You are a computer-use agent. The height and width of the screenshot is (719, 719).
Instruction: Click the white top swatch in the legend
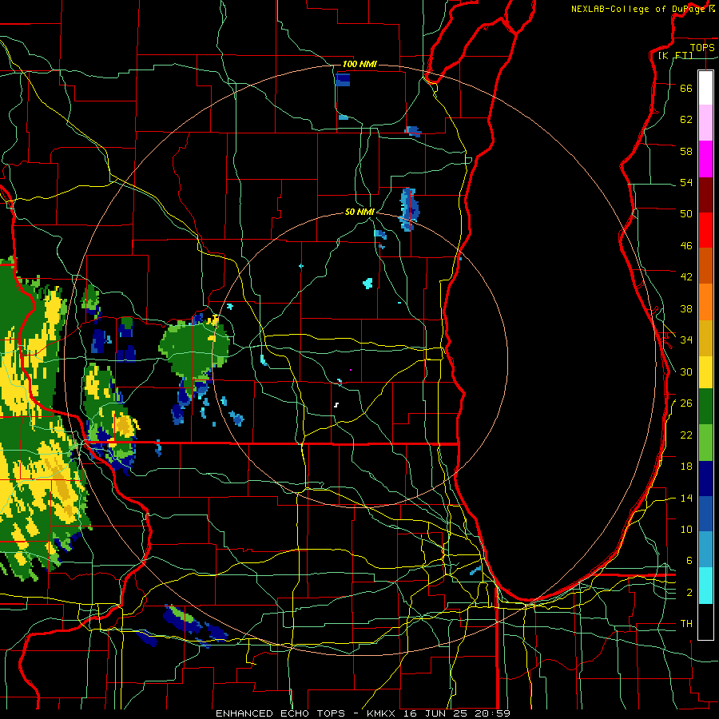pyautogui.click(x=705, y=88)
